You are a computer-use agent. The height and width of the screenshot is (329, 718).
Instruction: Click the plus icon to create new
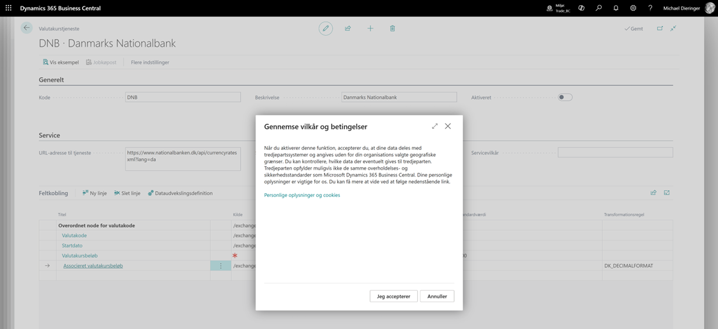point(370,29)
